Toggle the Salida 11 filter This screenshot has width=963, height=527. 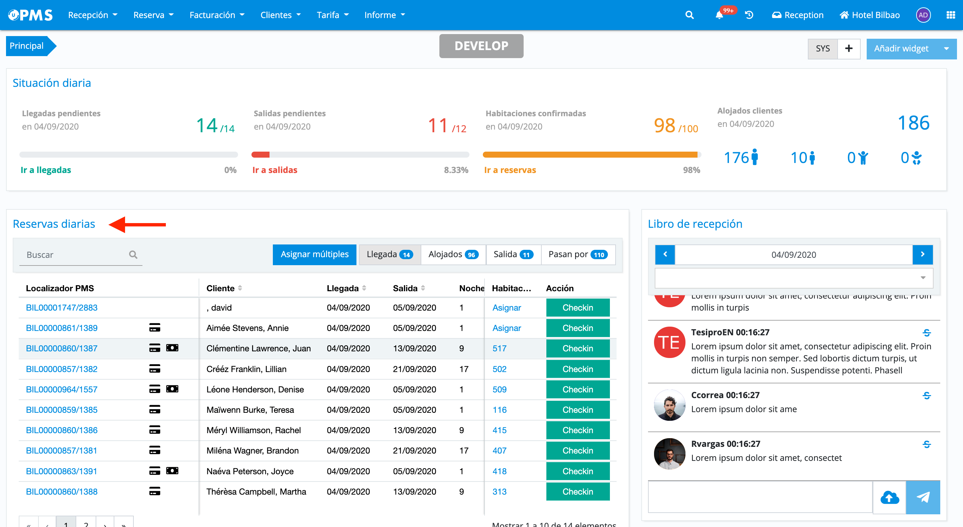pos(513,254)
